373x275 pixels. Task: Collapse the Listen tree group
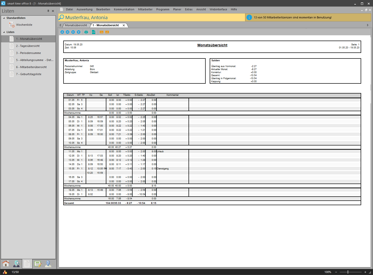tap(4, 32)
